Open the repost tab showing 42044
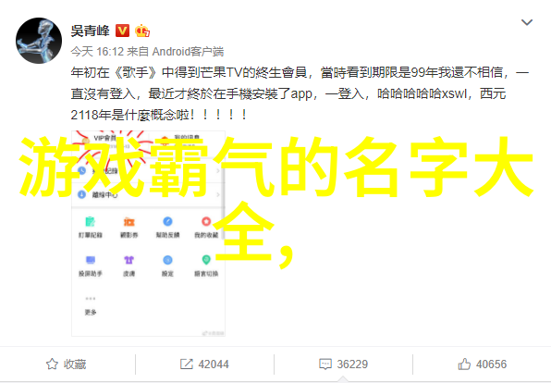Viewport: 551px width, 383px height. coord(204,364)
